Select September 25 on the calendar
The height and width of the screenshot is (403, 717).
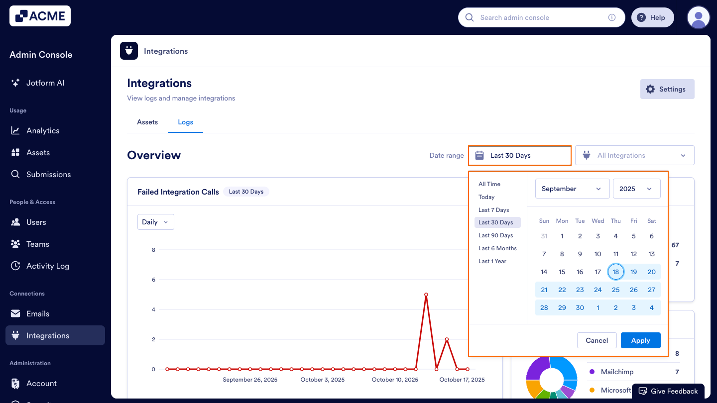pos(615,290)
